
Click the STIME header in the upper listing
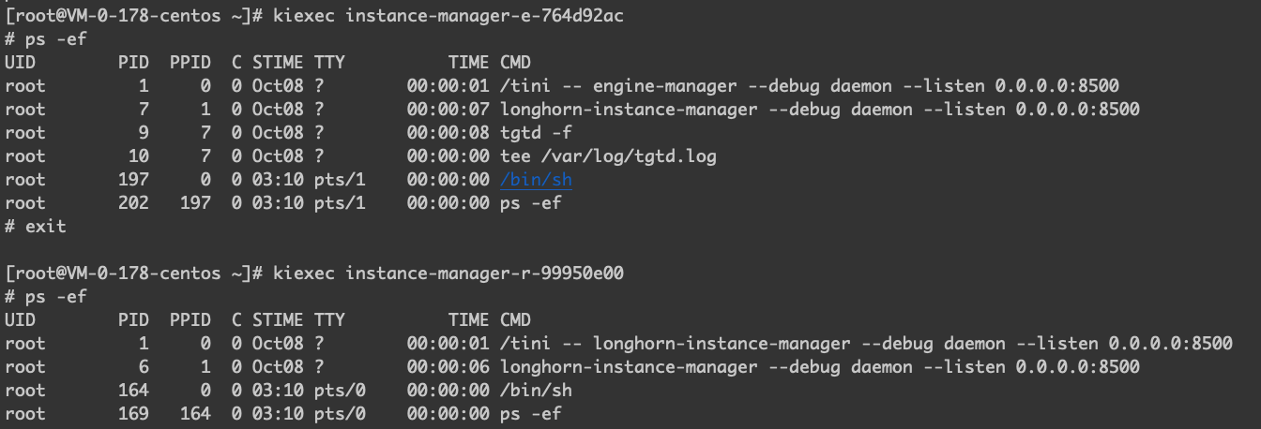tap(277, 63)
